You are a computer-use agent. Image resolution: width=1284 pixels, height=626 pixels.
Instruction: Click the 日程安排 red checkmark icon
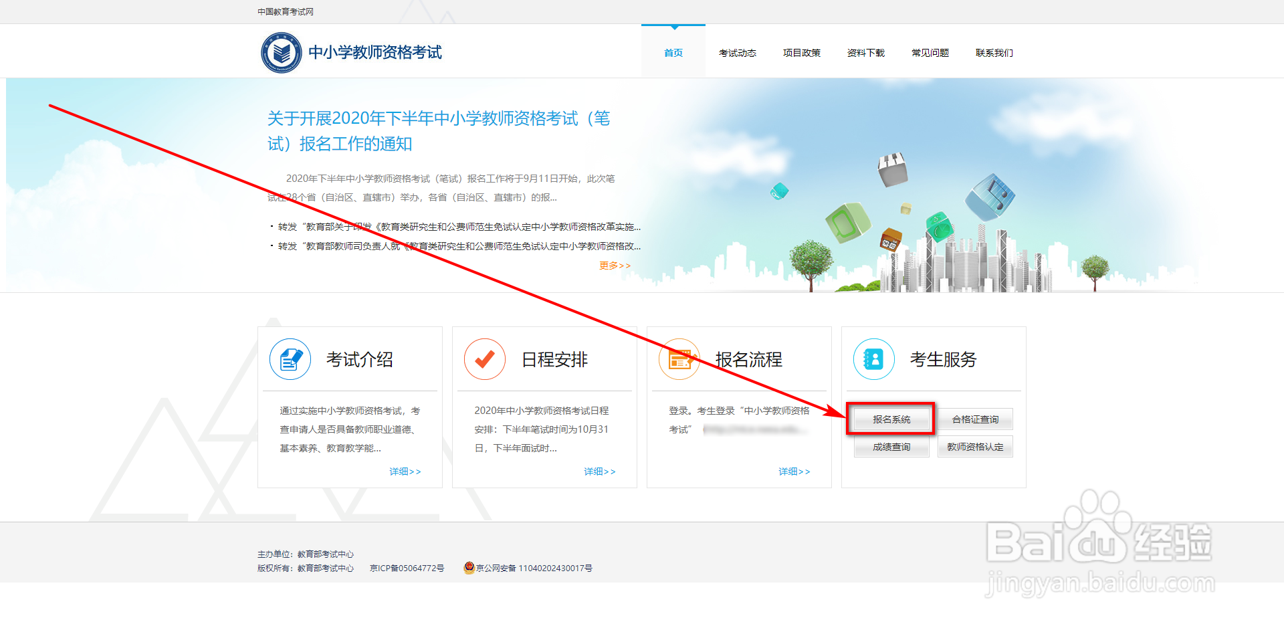[x=485, y=359]
